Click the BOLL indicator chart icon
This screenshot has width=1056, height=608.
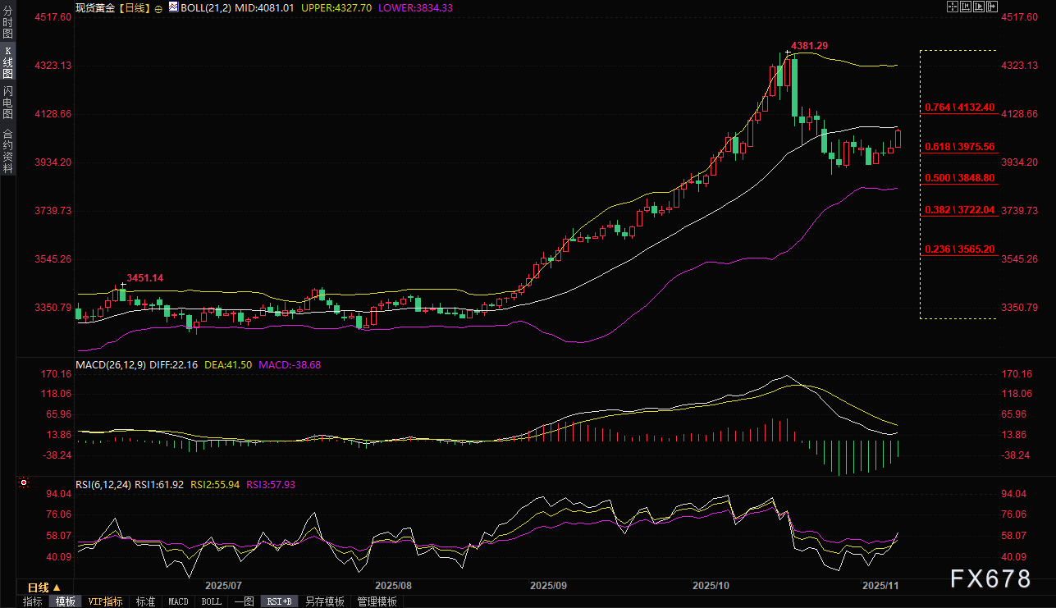(172, 7)
